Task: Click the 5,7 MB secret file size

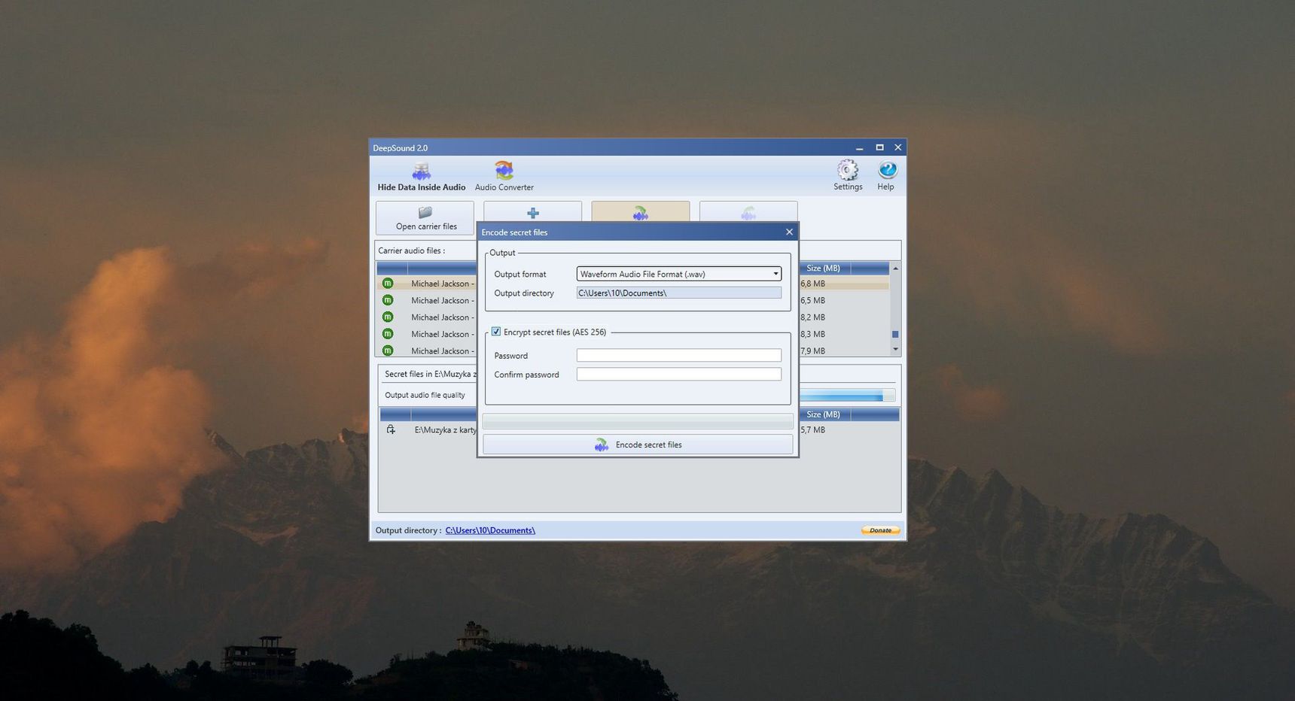Action: [x=812, y=430]
